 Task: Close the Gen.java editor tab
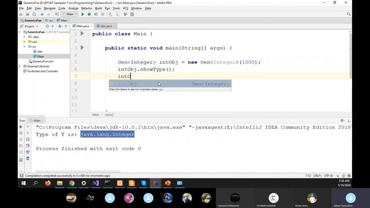[x=114, y=26]
